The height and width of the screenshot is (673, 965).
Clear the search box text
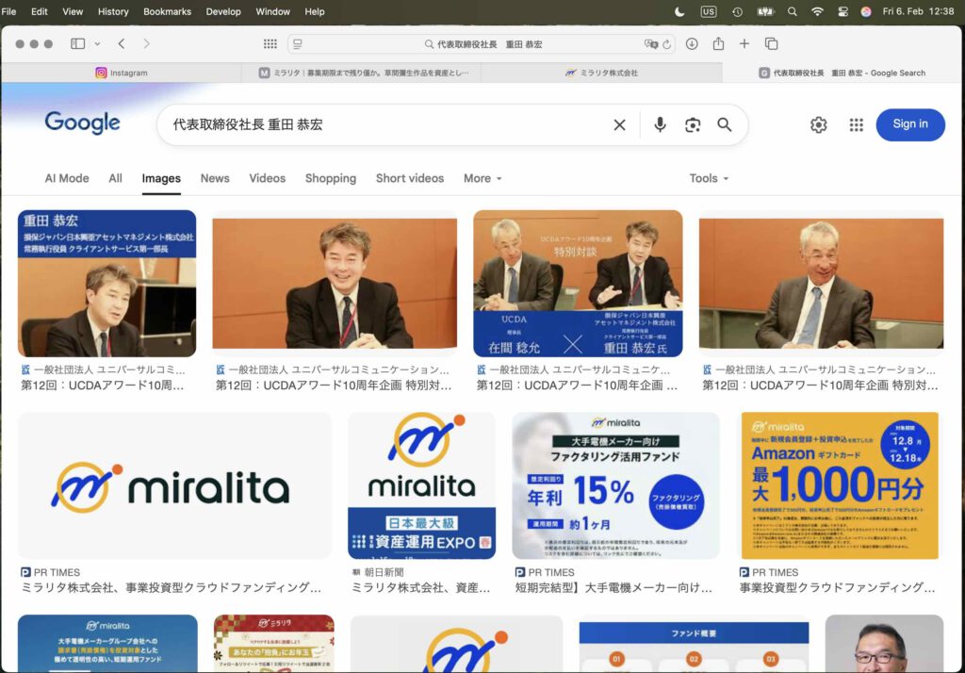pyautogui.click(x=619, y=124)
